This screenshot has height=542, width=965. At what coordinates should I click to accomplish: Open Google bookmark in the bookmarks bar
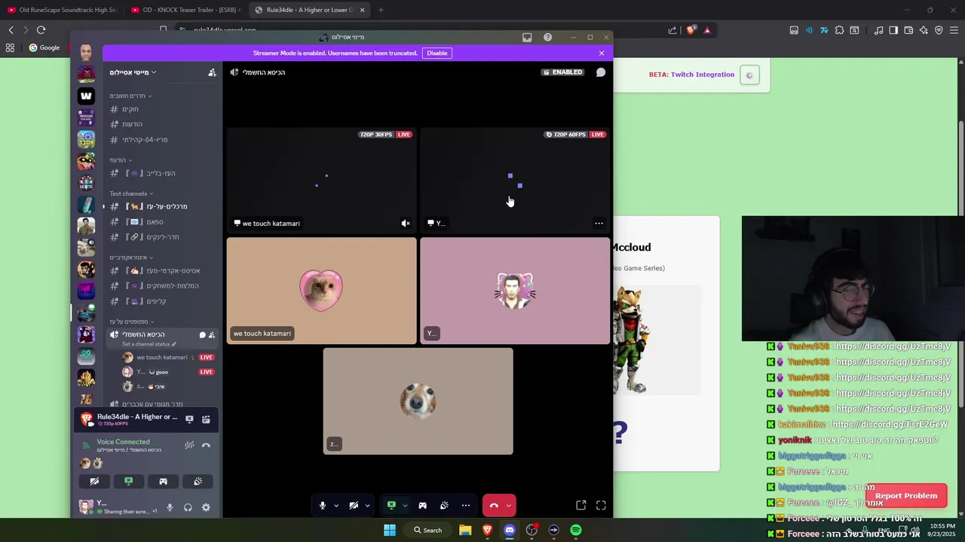44,47
